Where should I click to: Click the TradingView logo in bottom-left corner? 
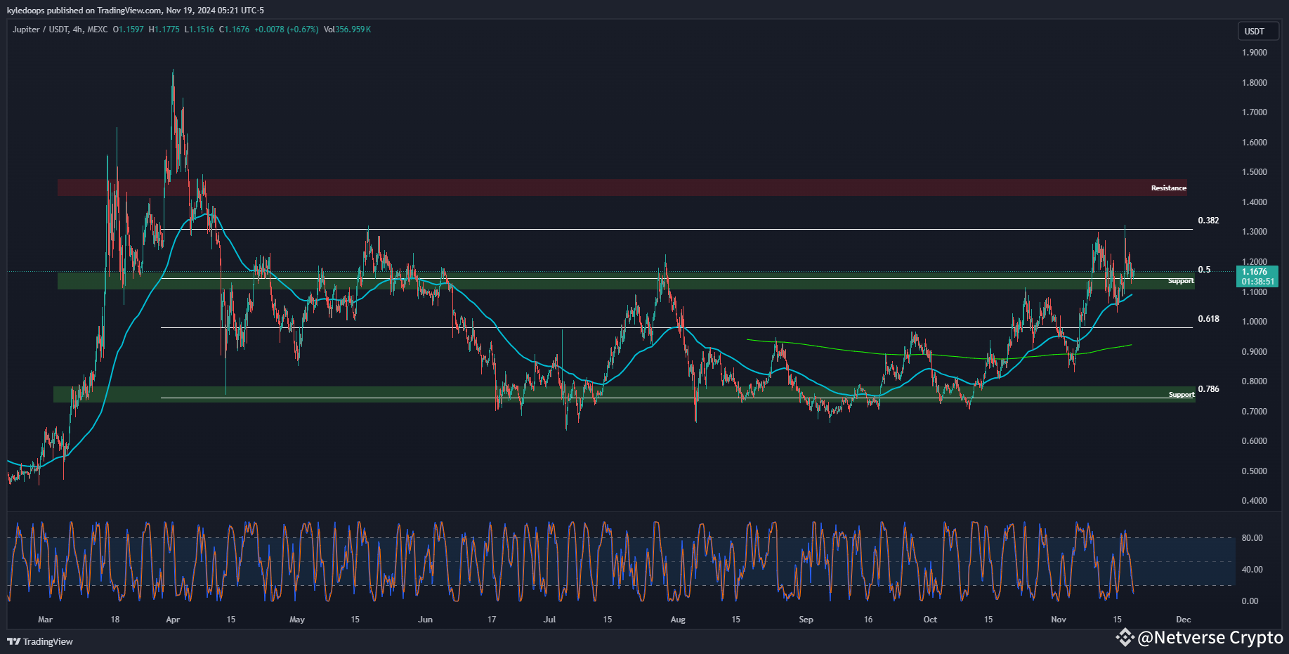(x=15, y=641)
